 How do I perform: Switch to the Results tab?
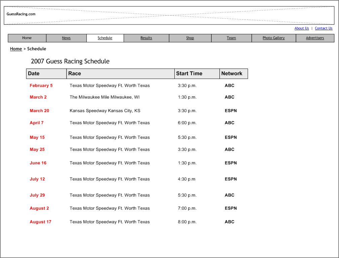146,38
